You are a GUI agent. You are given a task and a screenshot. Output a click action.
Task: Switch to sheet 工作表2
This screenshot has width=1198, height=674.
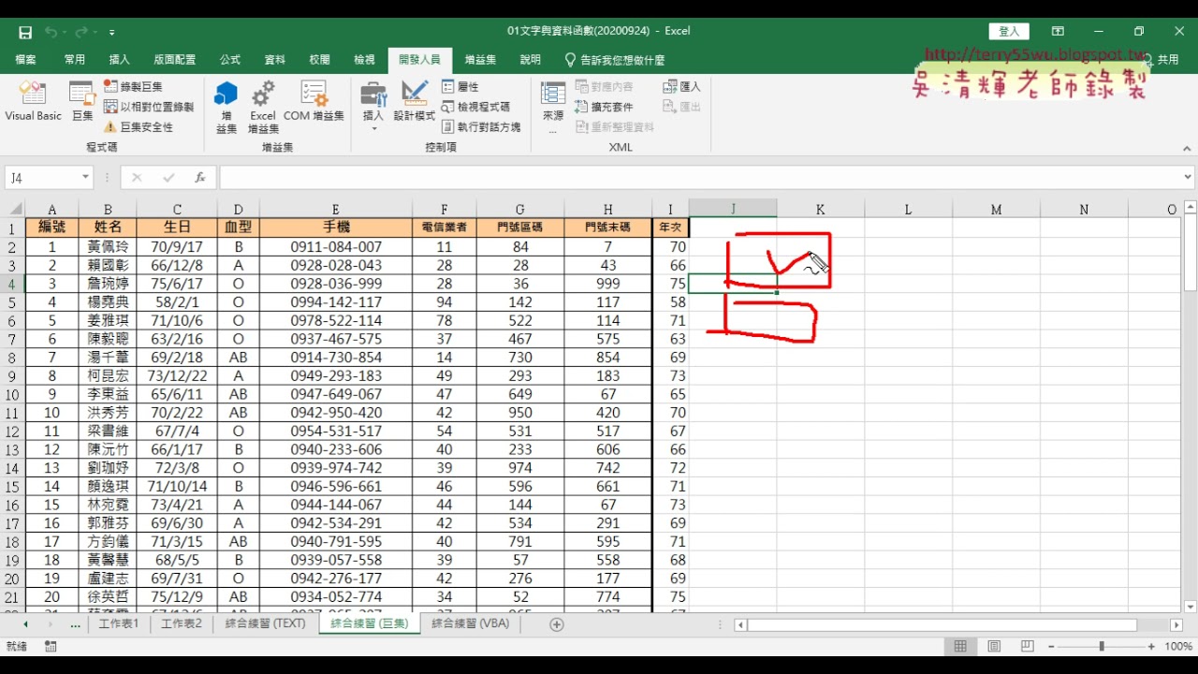[x=181, y=623]
